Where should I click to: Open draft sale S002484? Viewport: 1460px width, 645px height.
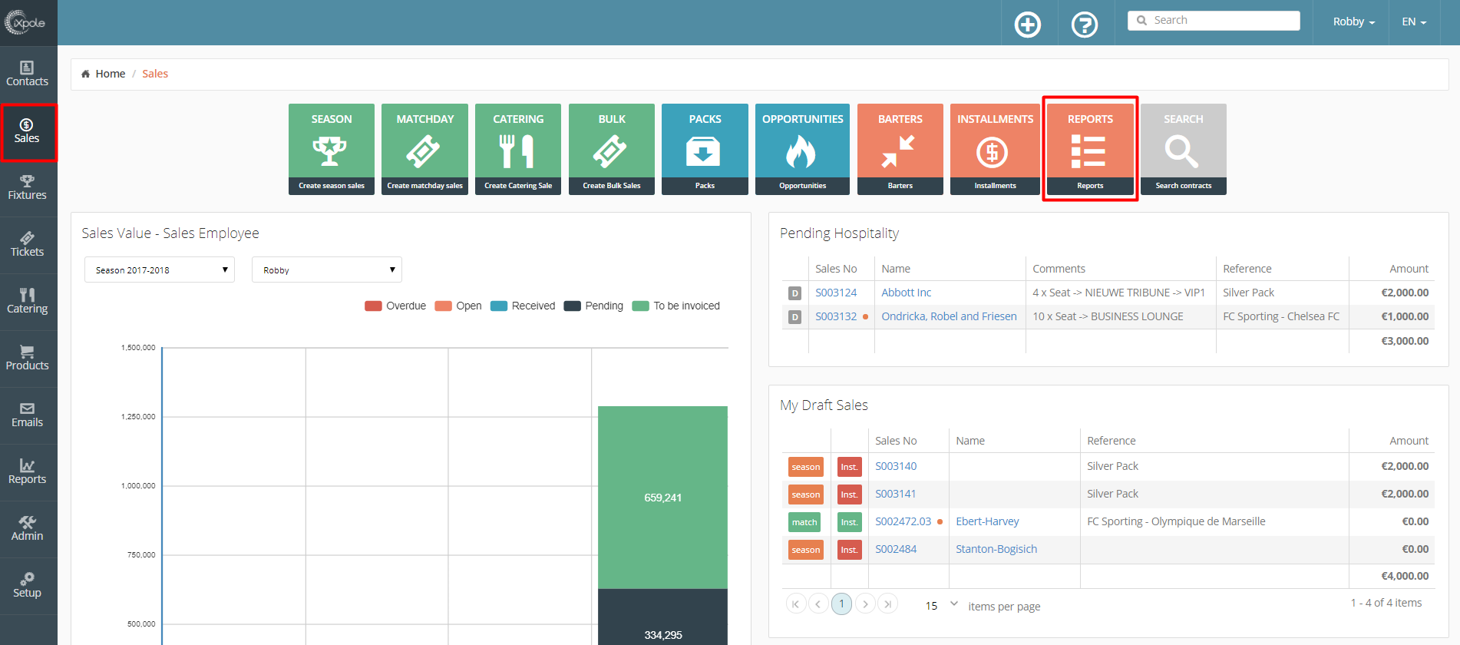(896, 549)
